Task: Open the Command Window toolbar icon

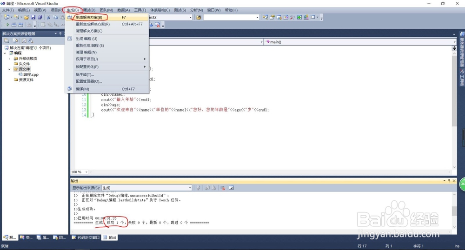Action: click(312, 17)
